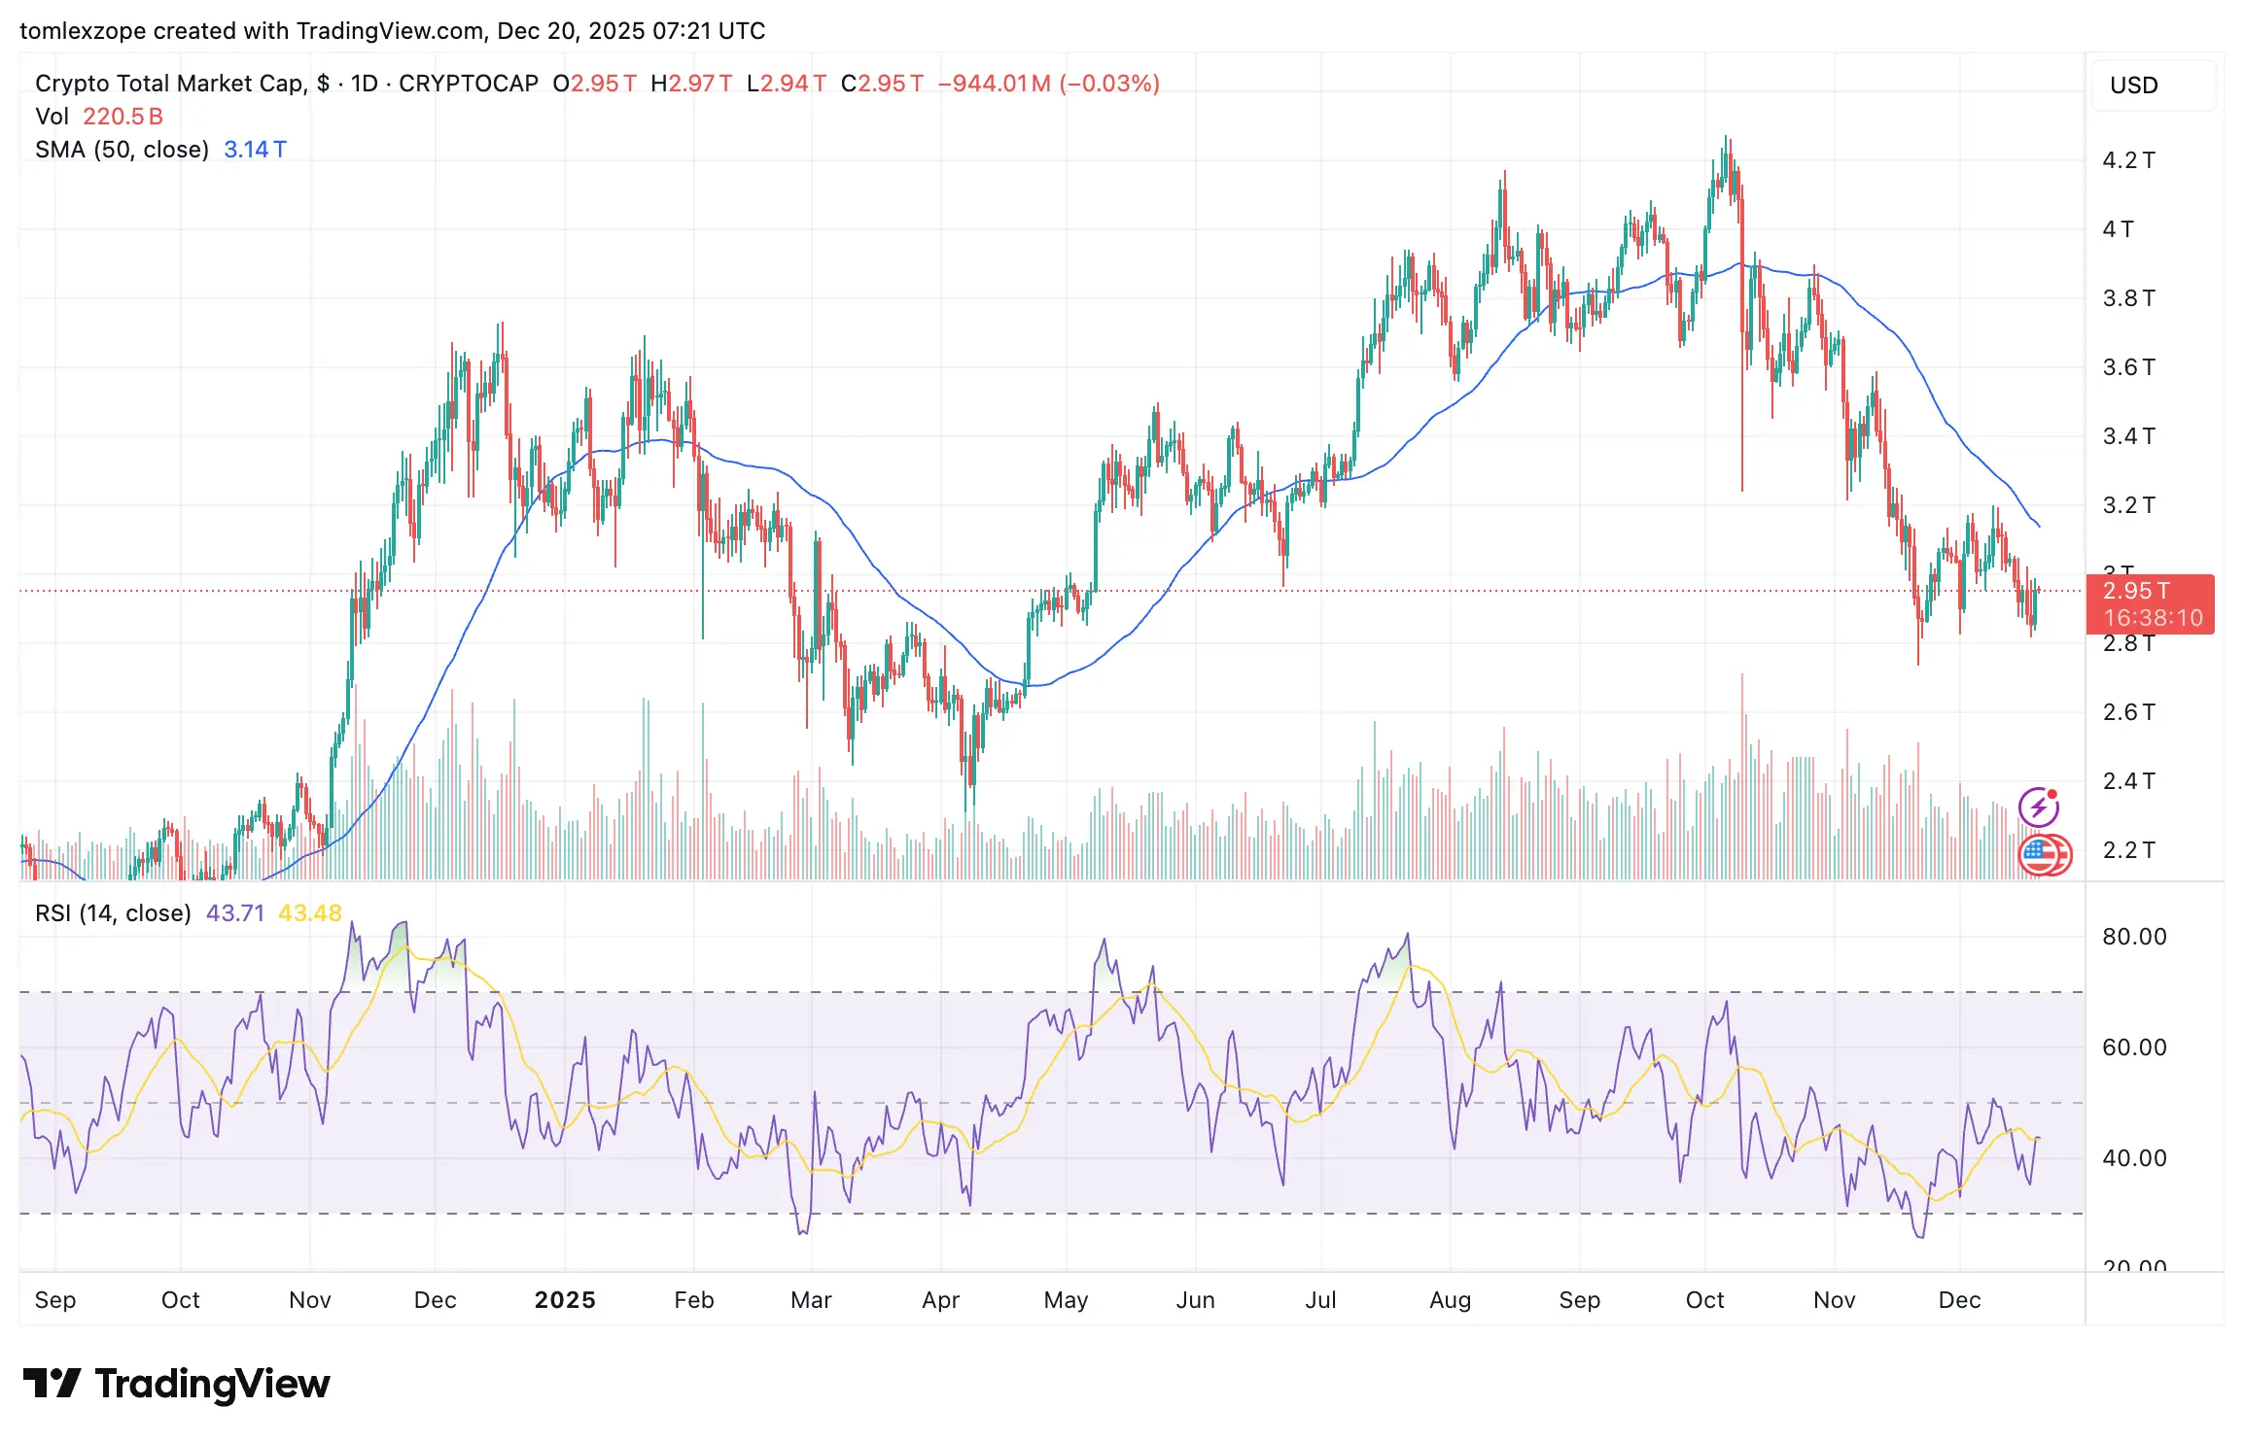Click the 1D interval label in the header

[364, 84]
